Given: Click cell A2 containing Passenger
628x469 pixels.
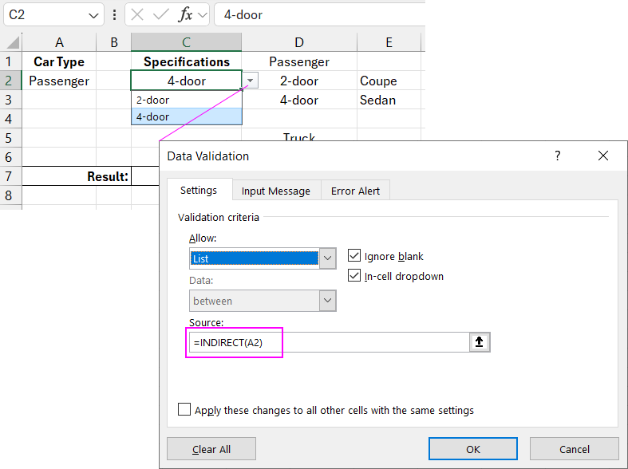Looking at the screenshot, I should (x=59, y=81).
